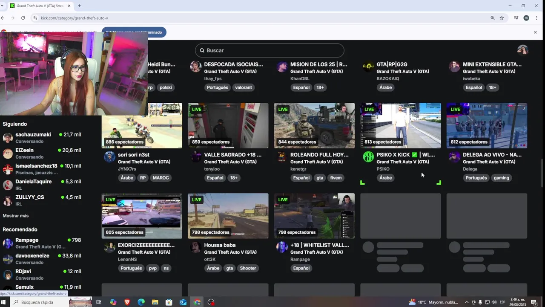Click the Buscar search field

coord(270,50)
